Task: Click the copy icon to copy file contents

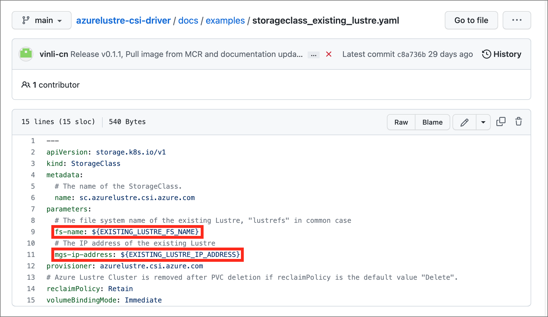Action: tap(500, 122)
